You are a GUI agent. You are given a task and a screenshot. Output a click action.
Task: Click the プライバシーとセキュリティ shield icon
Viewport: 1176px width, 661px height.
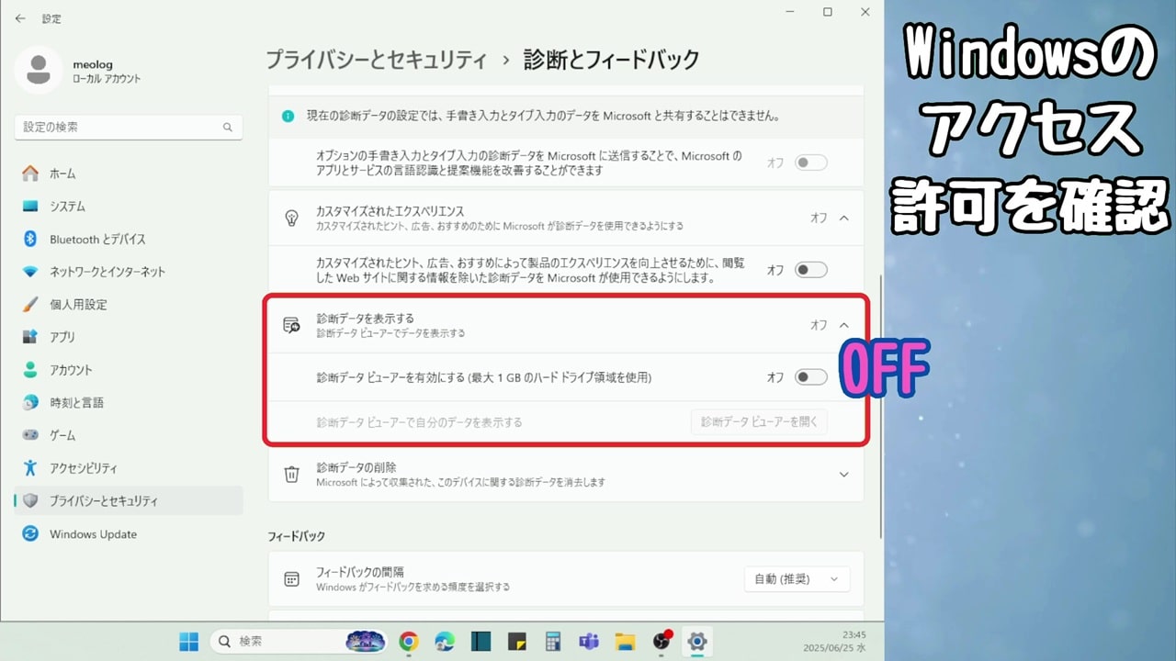coord(31,500)
